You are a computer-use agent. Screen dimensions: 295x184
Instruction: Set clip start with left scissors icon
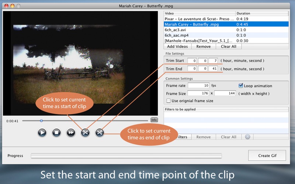click(85, 132)
